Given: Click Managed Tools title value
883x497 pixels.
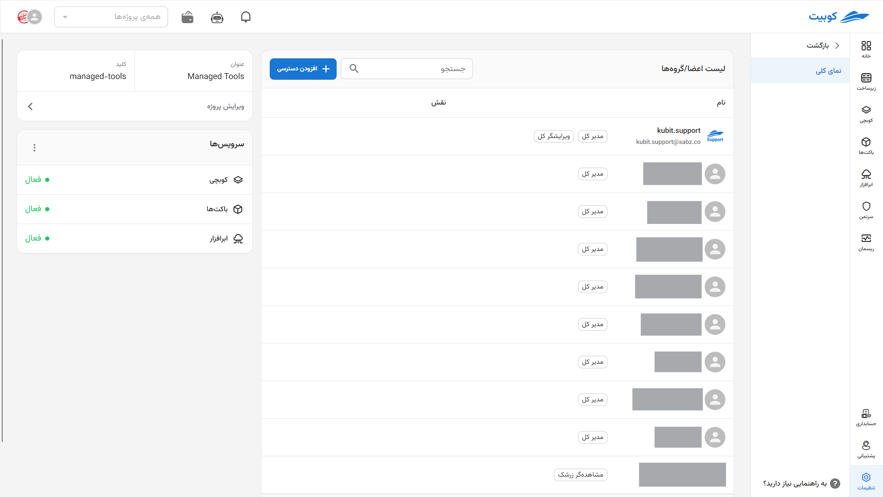Looking at the screenshot, I should (216, 76).
